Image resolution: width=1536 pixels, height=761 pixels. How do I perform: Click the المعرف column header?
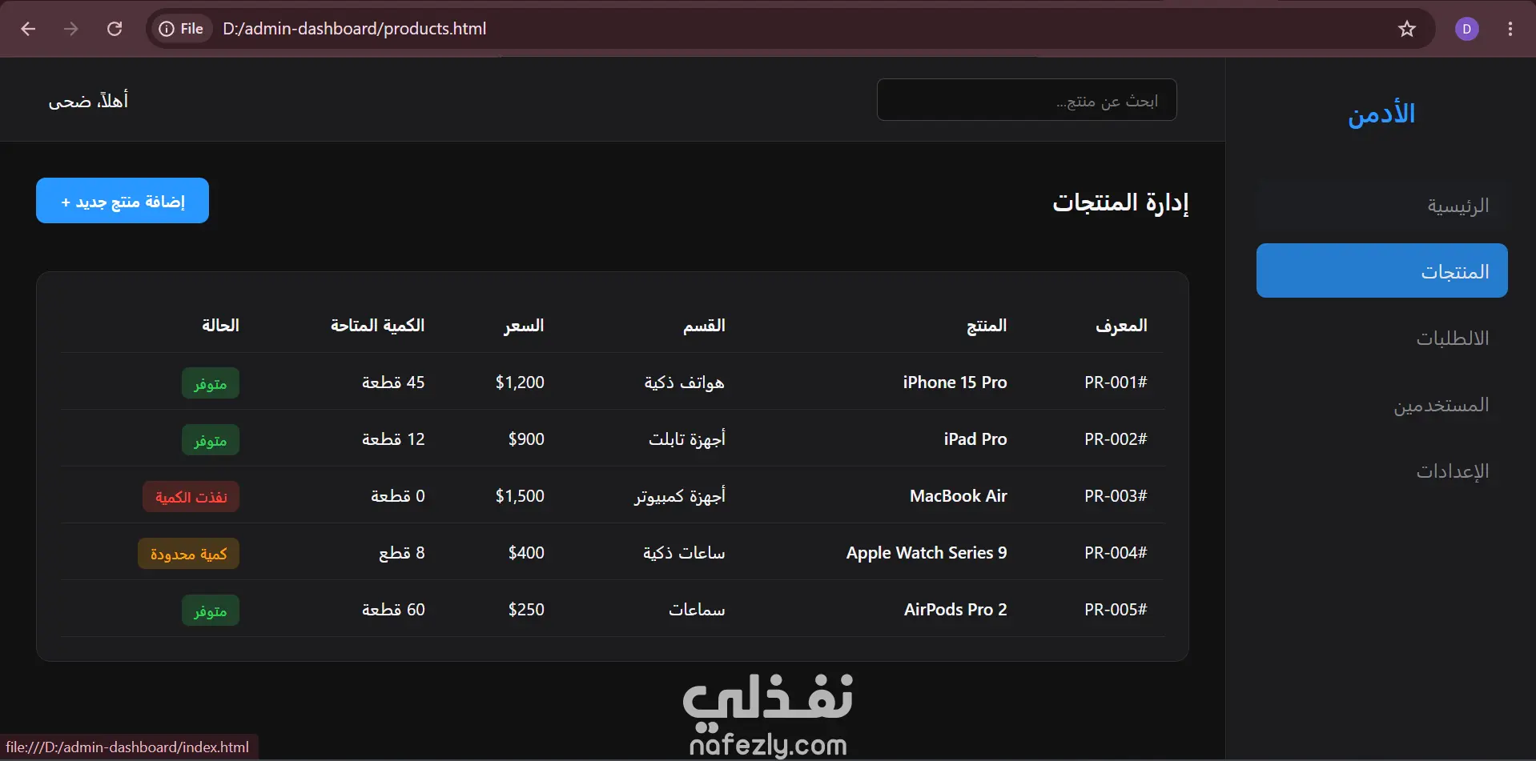[1121, 326]
